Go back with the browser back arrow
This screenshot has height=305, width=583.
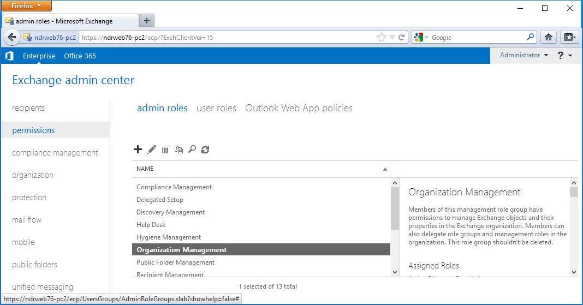[x=12, y=37]
